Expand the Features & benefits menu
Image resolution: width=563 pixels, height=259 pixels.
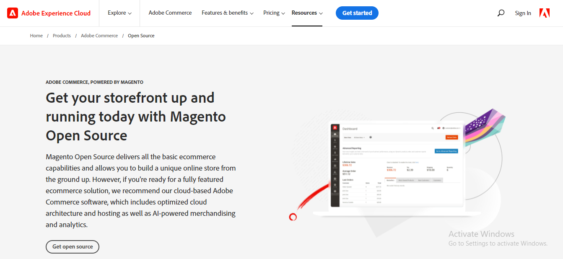pos(228,13)
